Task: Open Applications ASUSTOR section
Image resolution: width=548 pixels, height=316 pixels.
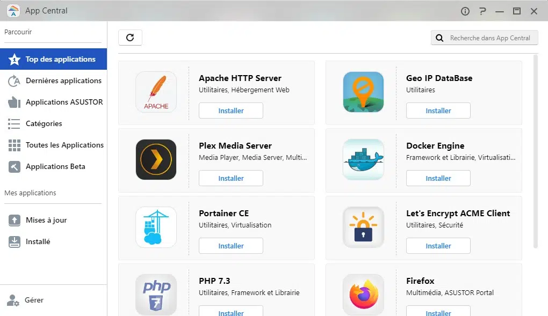Action: [x=54, y=102]
